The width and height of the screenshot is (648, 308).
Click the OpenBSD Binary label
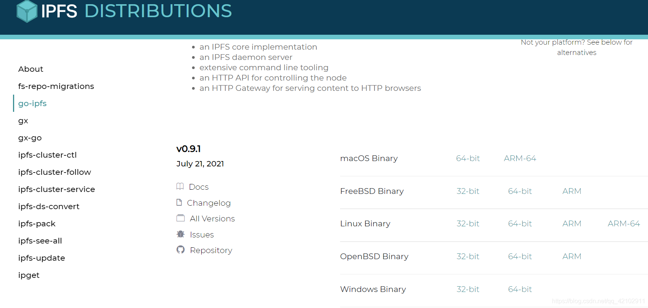click(x=374, y=256)
